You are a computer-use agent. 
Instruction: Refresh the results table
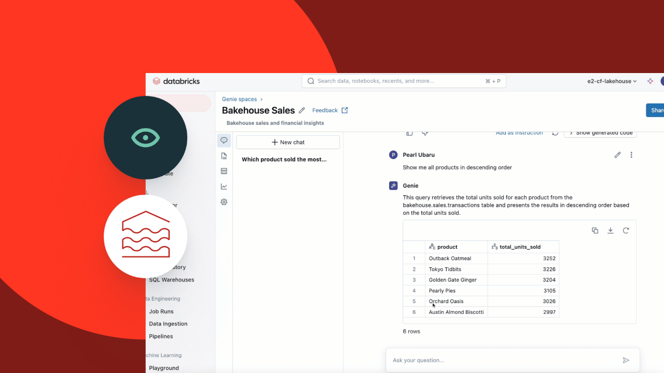tap(626, 231)
